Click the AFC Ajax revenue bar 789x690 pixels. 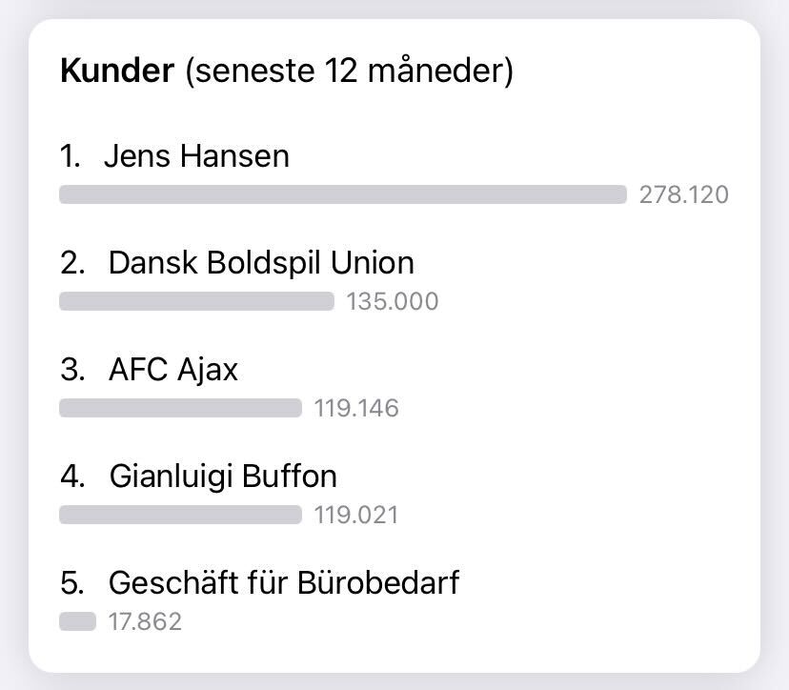[181, 408]
